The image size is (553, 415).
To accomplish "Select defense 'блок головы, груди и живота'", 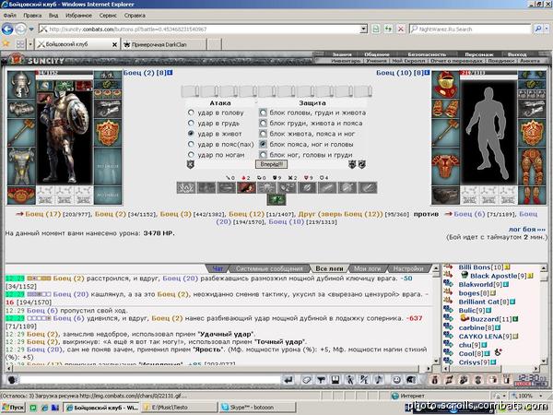I will [x=263, y=113].
